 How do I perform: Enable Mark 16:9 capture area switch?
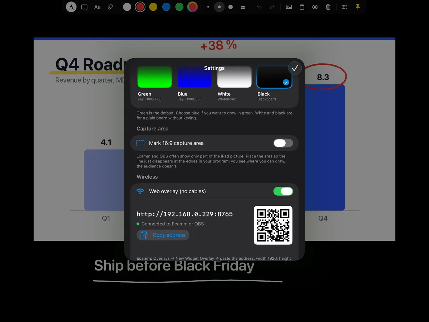coord(283,143)
